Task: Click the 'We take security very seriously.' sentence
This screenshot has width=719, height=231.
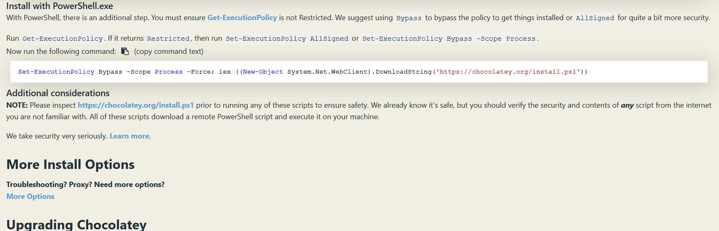Action: point(57,136)
